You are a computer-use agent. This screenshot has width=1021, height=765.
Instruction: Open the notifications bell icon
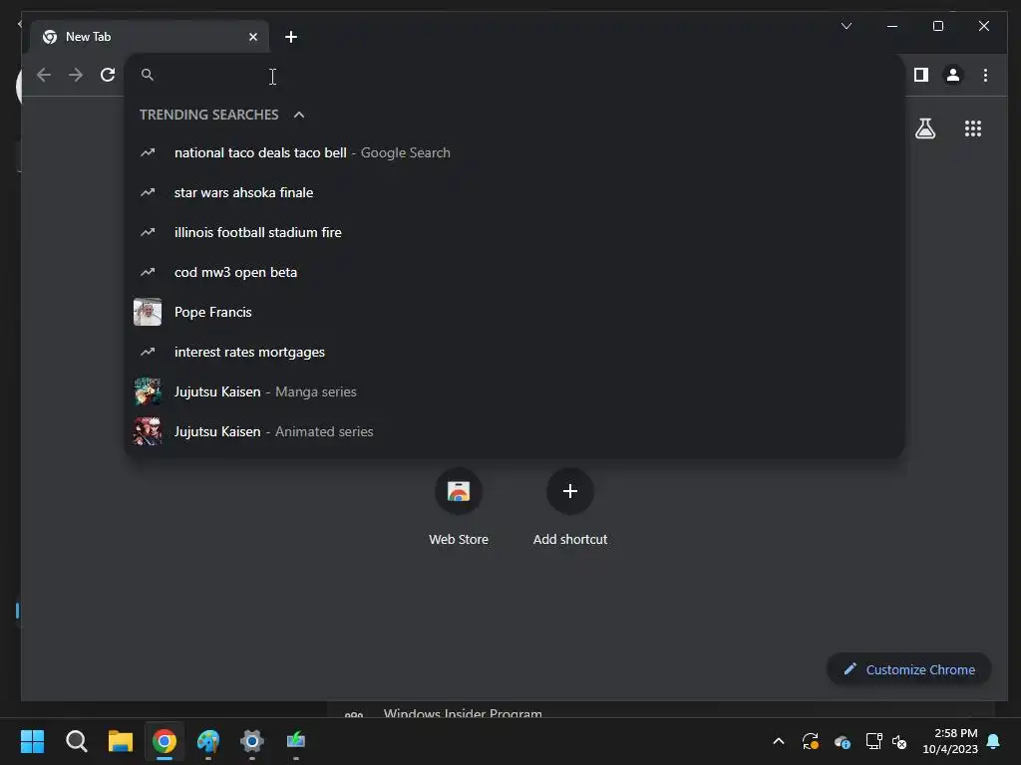[x=993, y=741]
